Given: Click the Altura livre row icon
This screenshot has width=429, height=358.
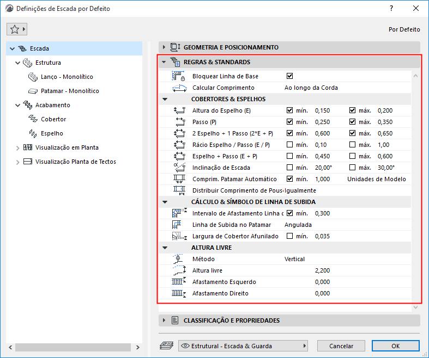Looking at the screenshot, I should click(179, 270).
